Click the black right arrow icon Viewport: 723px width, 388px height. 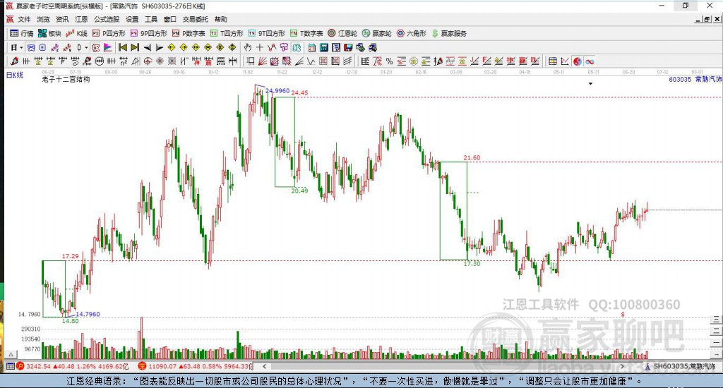(x=159, y=47)
